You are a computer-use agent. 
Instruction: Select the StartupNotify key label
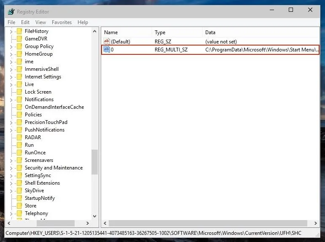point(40,198)
